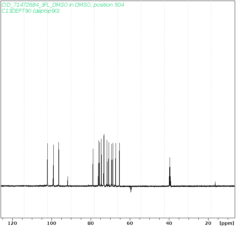Click the "20" ppm axis label
Screen dimensions: 236x227
point(208,223)
